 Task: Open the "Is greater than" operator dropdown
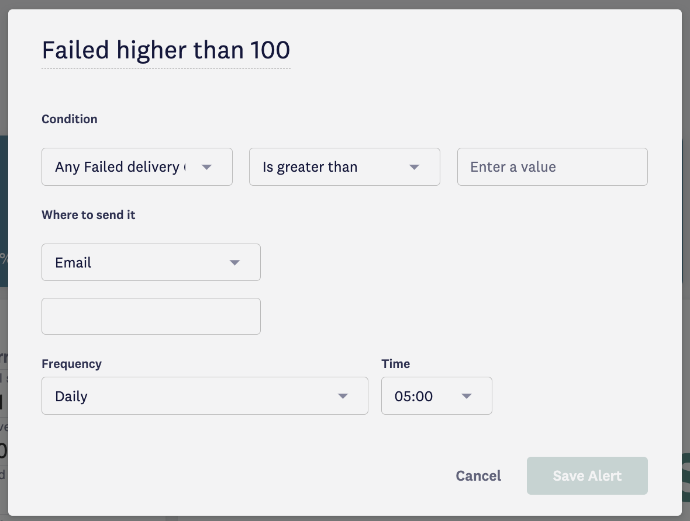344,166
